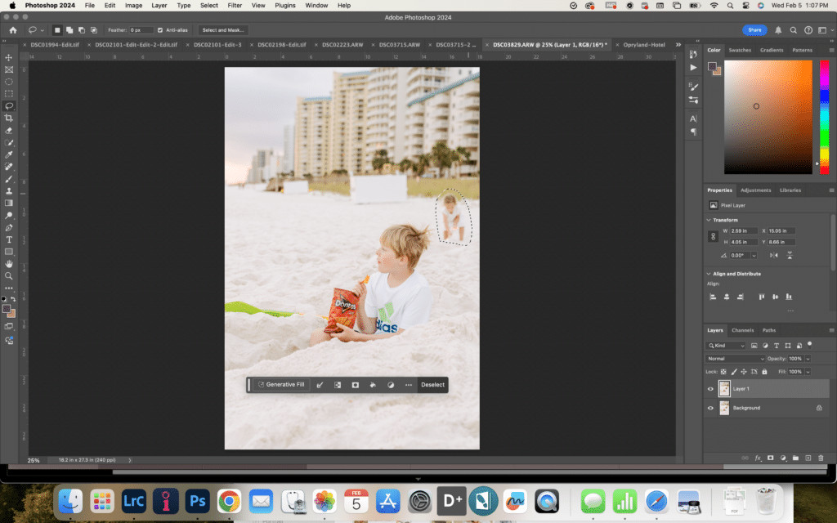Add a layer style via fx icon
The height and width of the screenshot is (523, 837).
tap(758, 458)
